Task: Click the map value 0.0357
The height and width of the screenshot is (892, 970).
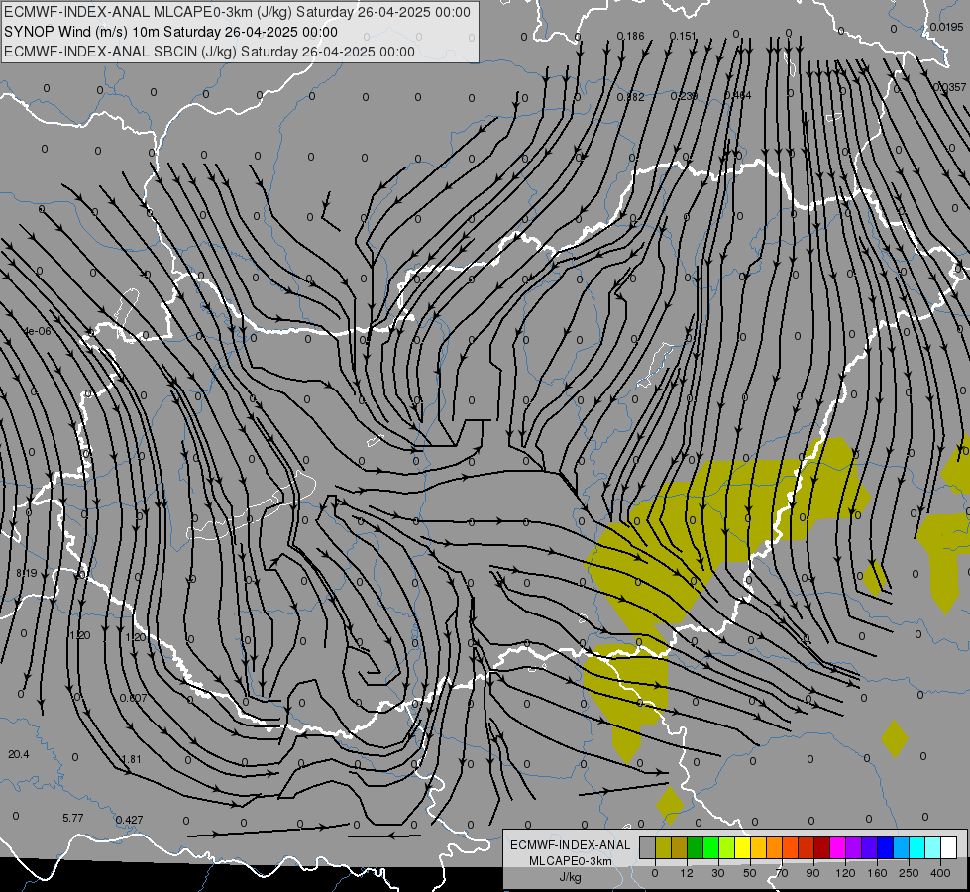Action: [x=949, y=87]
